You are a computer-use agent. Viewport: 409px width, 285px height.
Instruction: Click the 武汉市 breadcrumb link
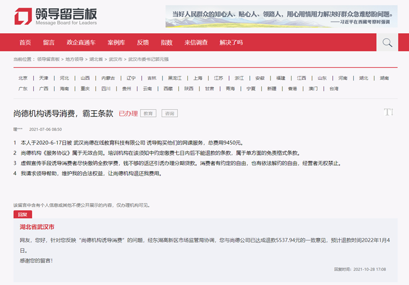[x=115, y=59]
